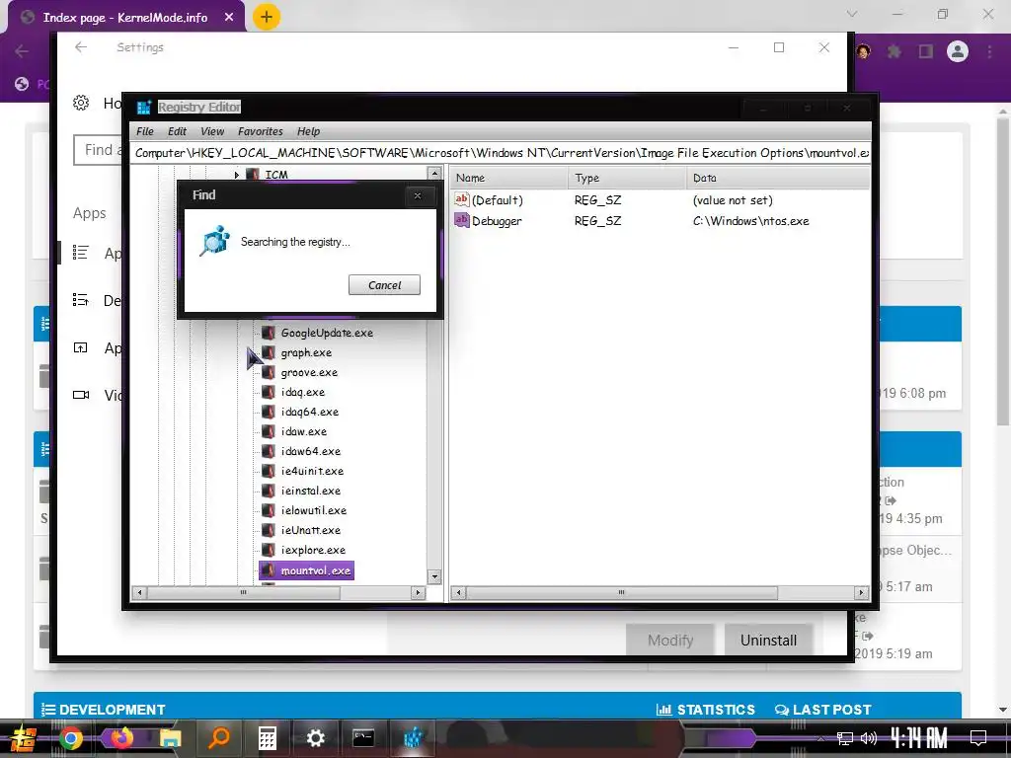Sort values by the Data column
The width and height of the screenshot is (1011, 758).
click(x=778, y=178)
